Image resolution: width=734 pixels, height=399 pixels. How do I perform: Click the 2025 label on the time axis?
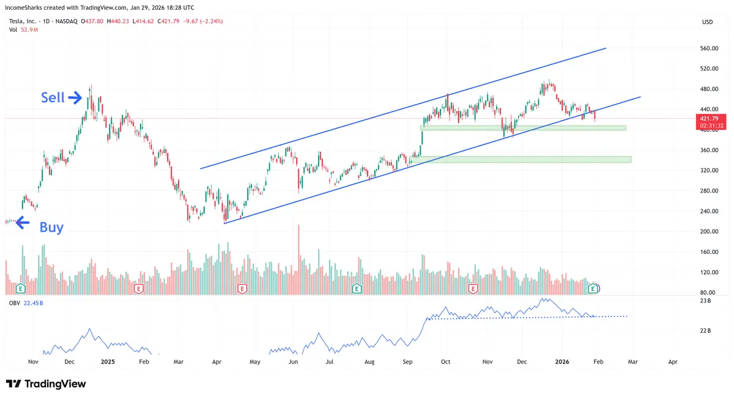(108, 362)
